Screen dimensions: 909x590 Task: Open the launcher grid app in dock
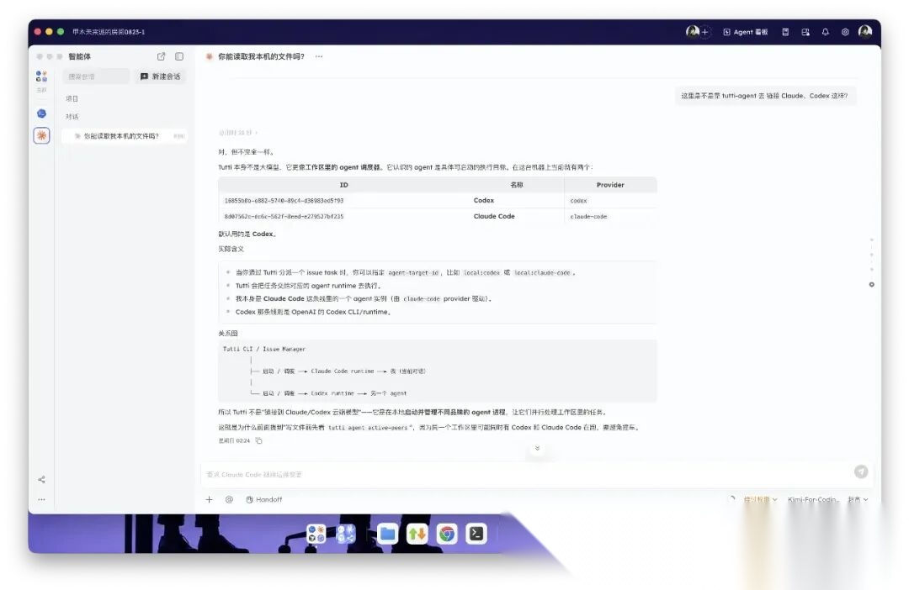click(x=316, y=533)
